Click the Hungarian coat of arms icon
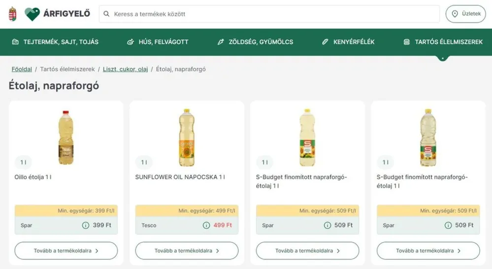This screenshot has width=492, height=269. 12,14
